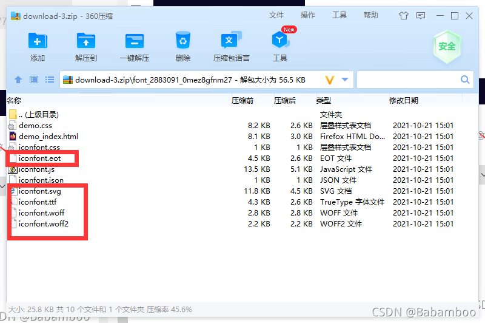
Task: Click the Firefox HTML Do... type cell
Action: point(352,136)
